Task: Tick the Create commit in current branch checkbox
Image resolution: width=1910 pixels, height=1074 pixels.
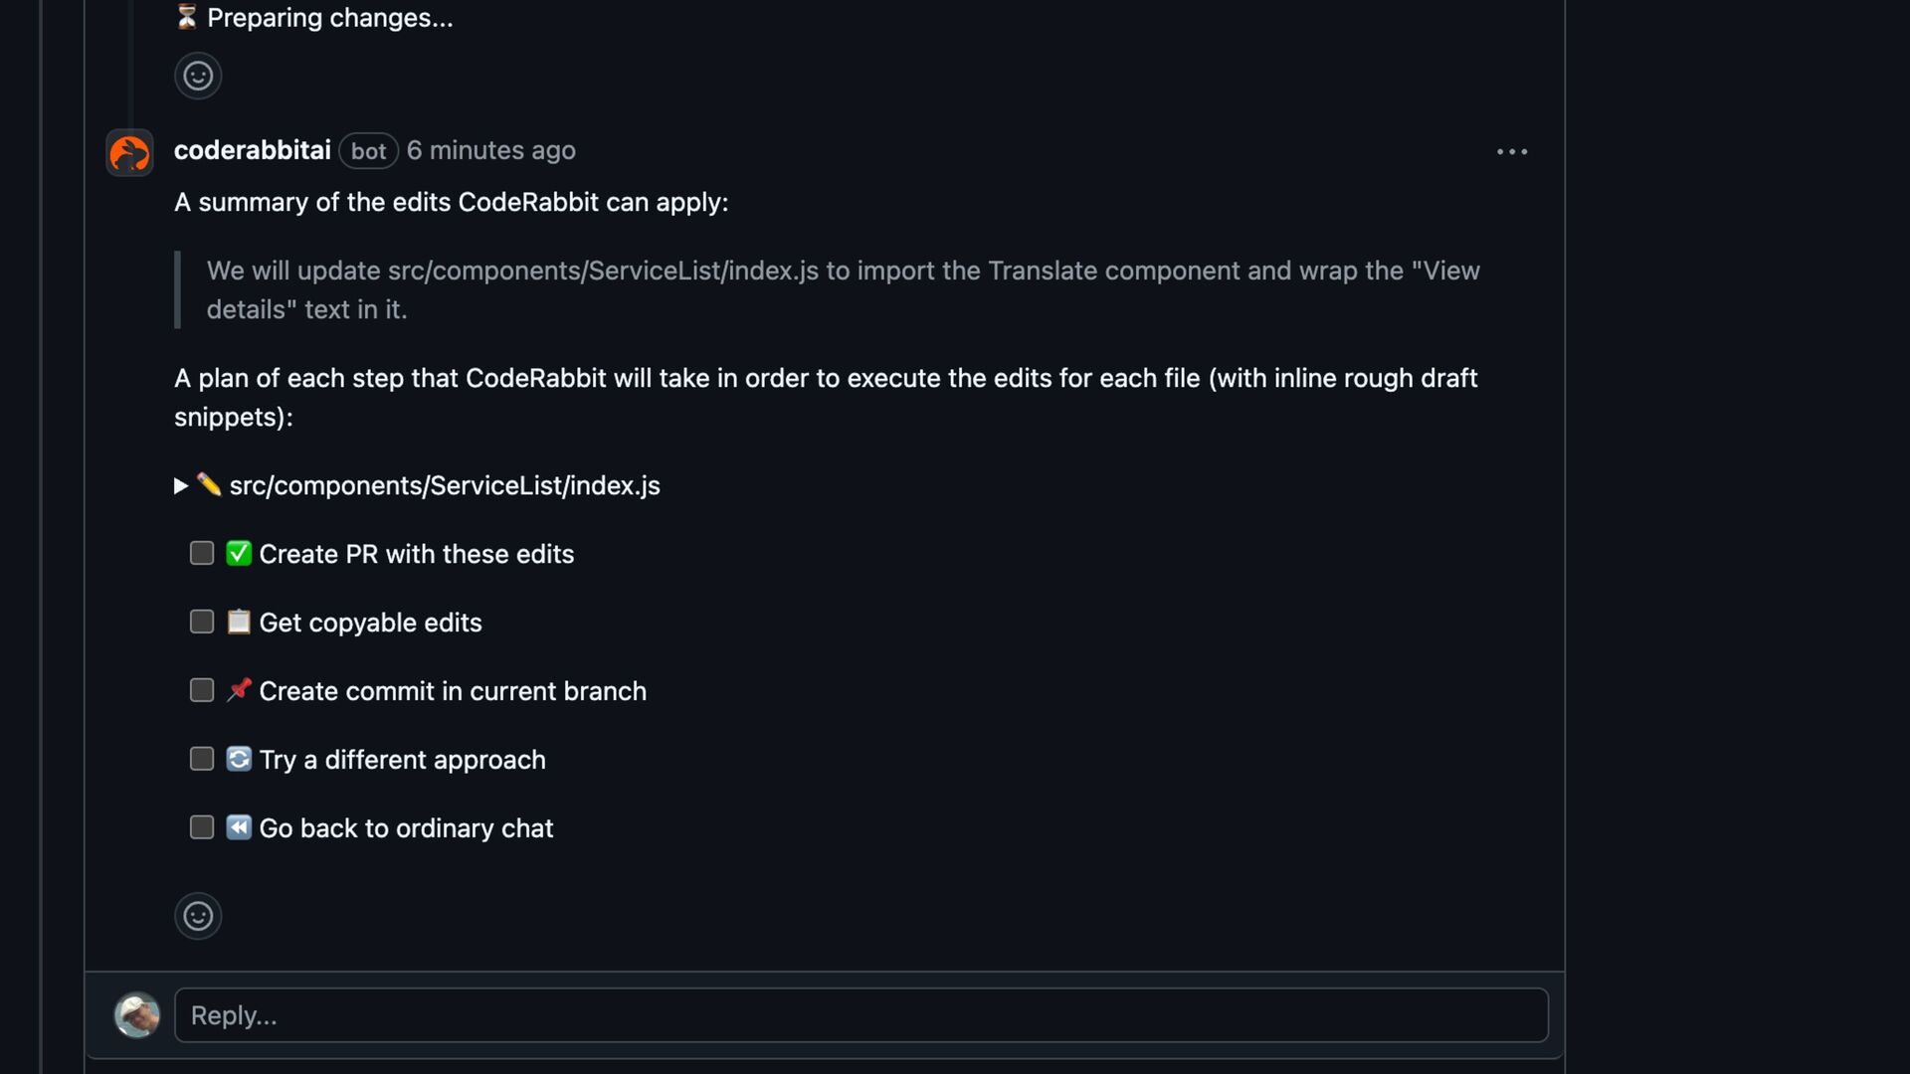Action: click(x=202, y=691)
